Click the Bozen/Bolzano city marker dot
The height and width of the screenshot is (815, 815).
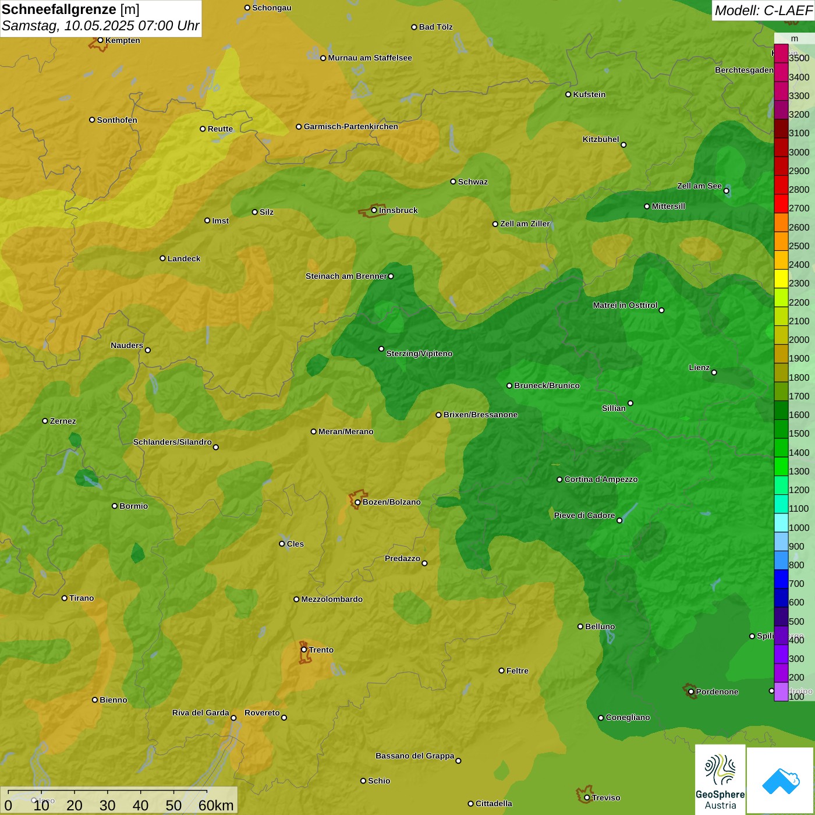click(x=357, y=502)
